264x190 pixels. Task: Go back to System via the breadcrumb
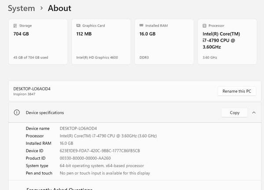point(21,8)
